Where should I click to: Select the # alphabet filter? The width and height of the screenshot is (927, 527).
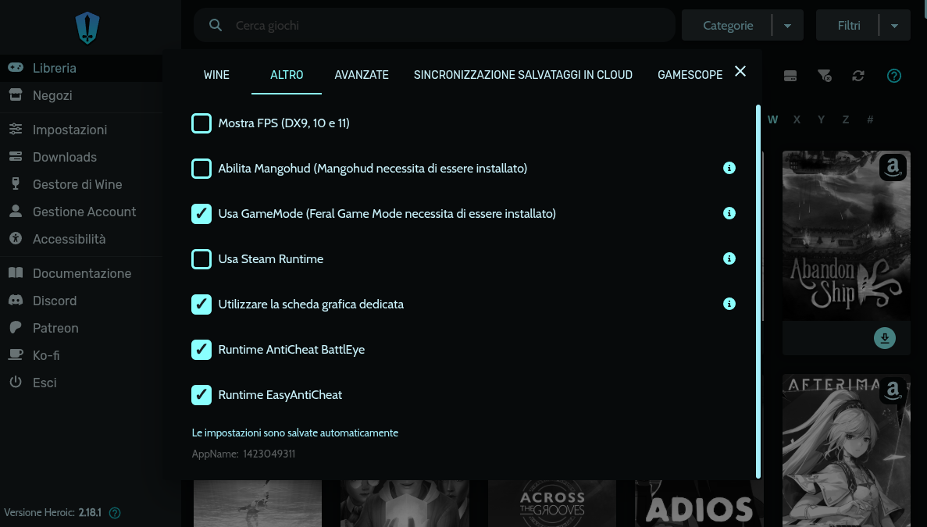870,119
